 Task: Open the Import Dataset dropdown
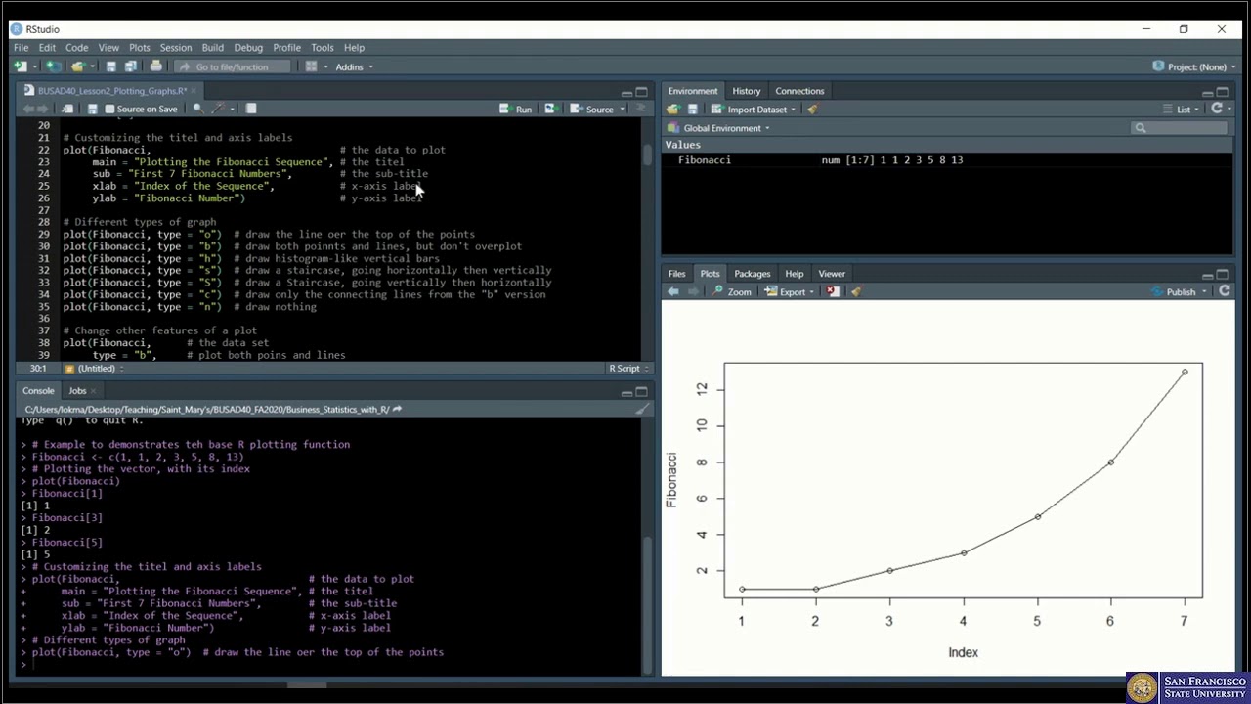tap(754, 110)
